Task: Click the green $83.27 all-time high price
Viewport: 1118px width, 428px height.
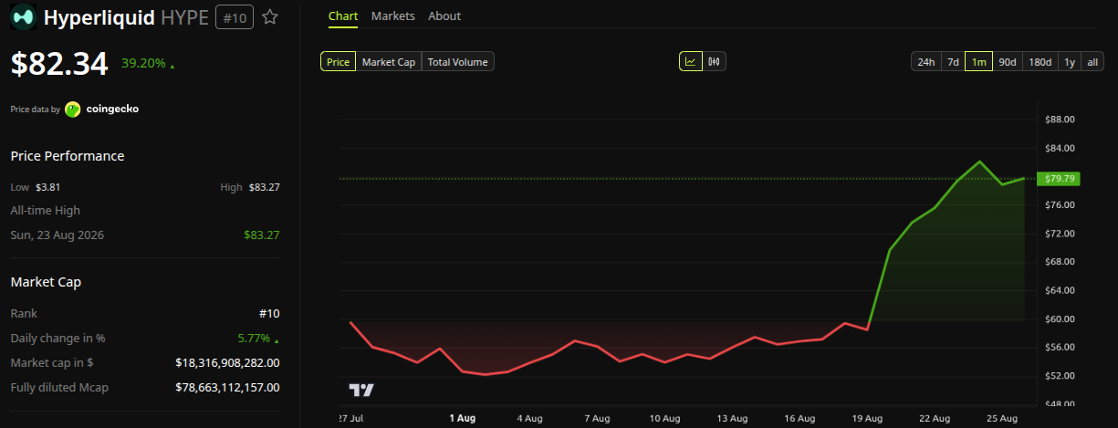Action: (262, 235)
